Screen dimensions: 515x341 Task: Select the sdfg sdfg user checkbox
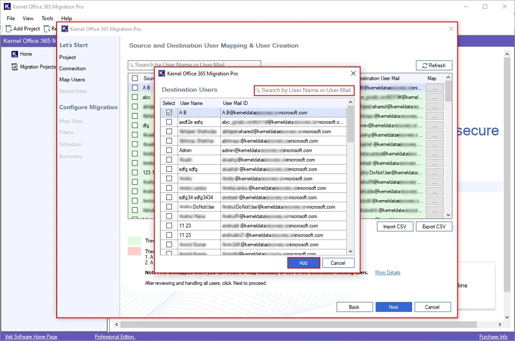[x=169, y=169]
